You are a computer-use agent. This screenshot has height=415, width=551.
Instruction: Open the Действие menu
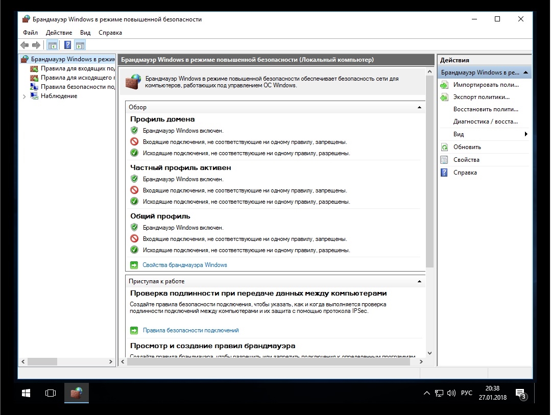tap(59, 33)
